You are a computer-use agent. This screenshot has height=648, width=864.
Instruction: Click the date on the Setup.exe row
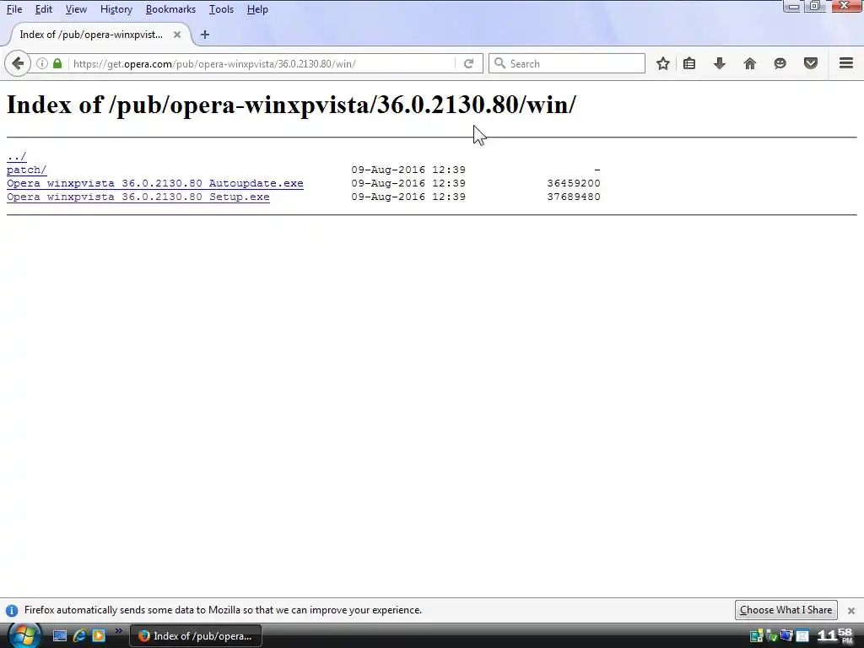click(x=408, y=197)
